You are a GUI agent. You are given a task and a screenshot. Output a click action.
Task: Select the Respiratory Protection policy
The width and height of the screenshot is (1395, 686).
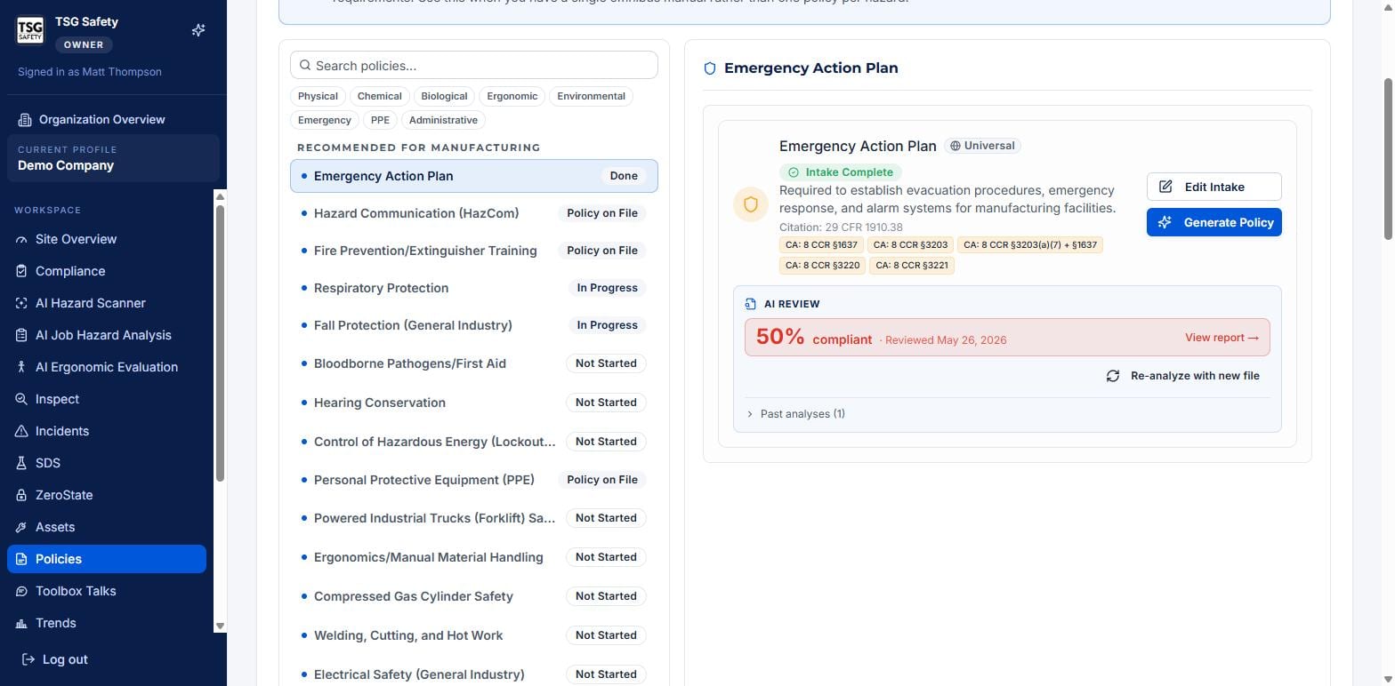(x=474, y=288)
